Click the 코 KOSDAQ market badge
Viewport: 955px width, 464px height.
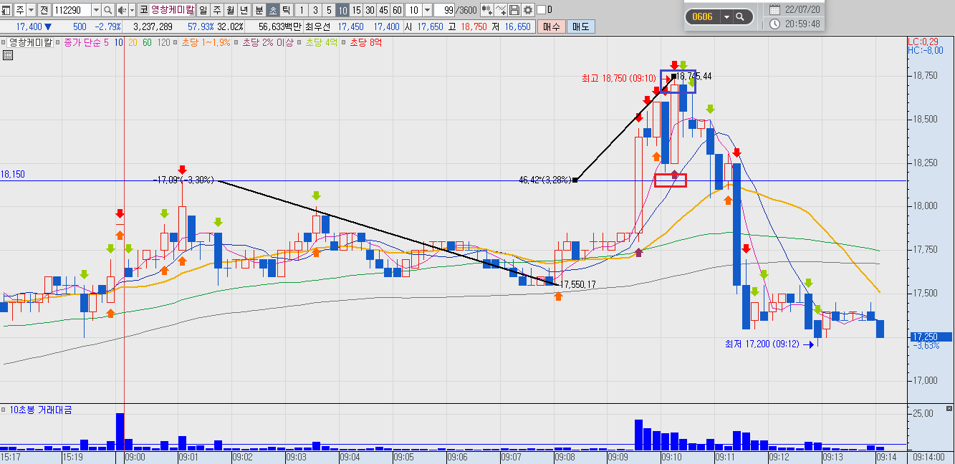tap(144, 10)
